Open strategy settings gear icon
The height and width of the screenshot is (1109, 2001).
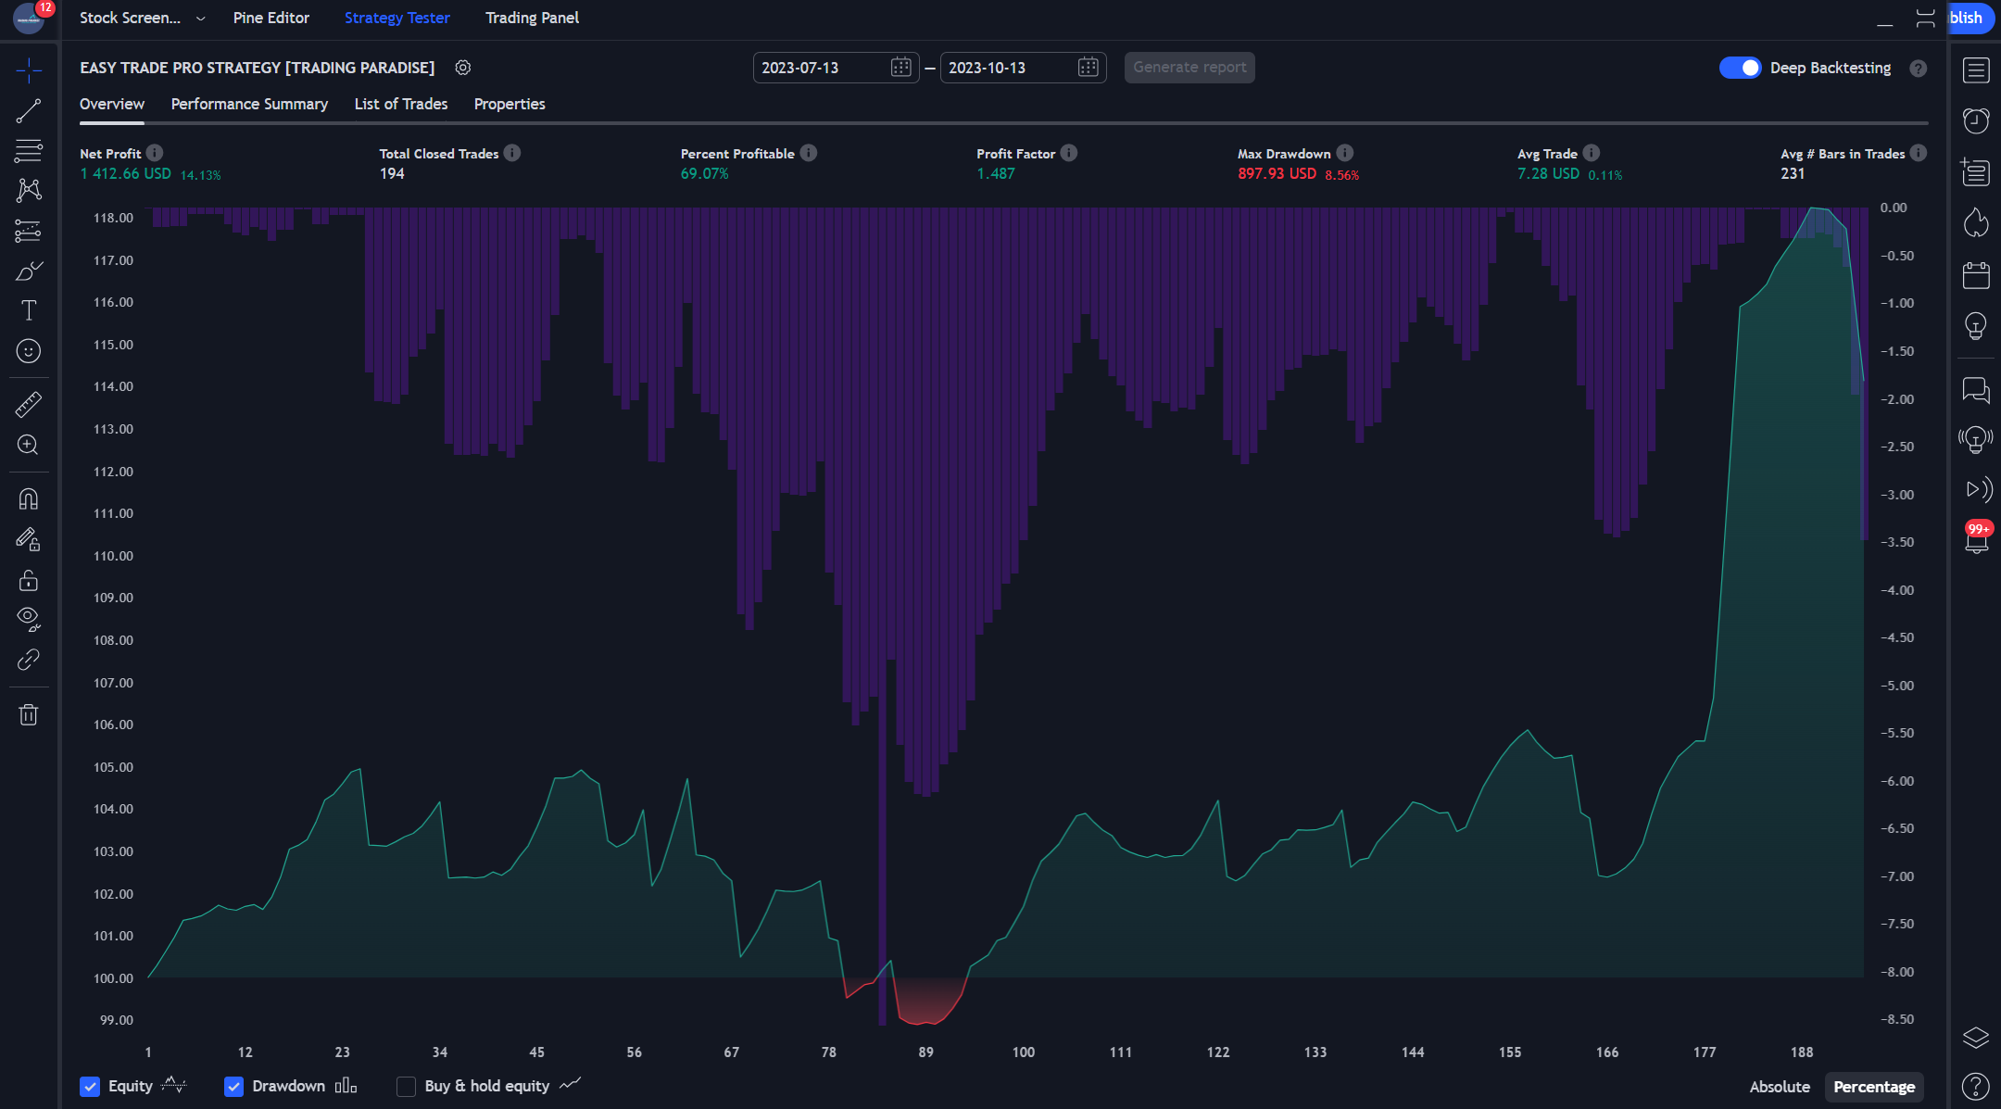pyautogui.click(x=463, y=68)
